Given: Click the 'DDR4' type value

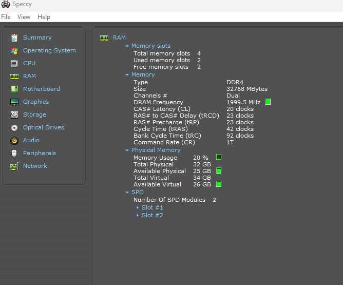Looking at the screenshot, I should (235, 82).
